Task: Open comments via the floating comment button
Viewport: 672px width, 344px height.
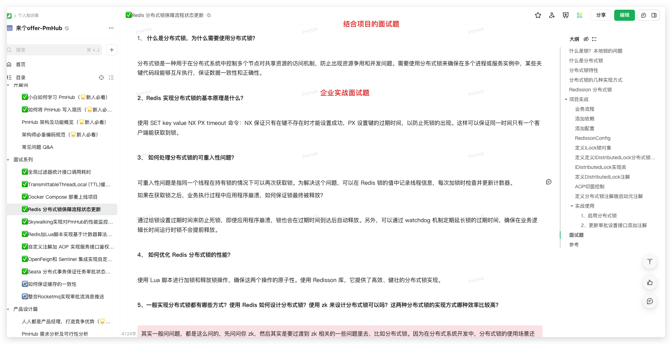Action: point(649,301)
